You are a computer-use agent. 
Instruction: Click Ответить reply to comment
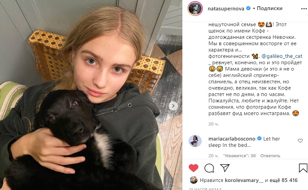tap(270, 156)
